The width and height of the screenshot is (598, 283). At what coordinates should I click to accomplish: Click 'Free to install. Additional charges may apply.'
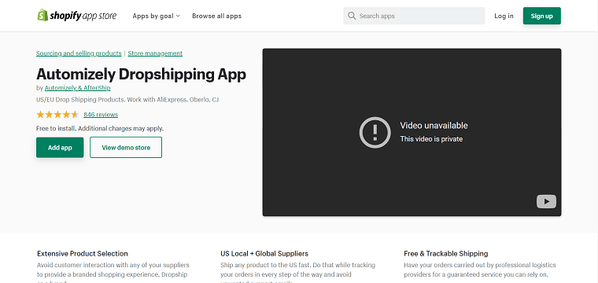coord(100,129)
